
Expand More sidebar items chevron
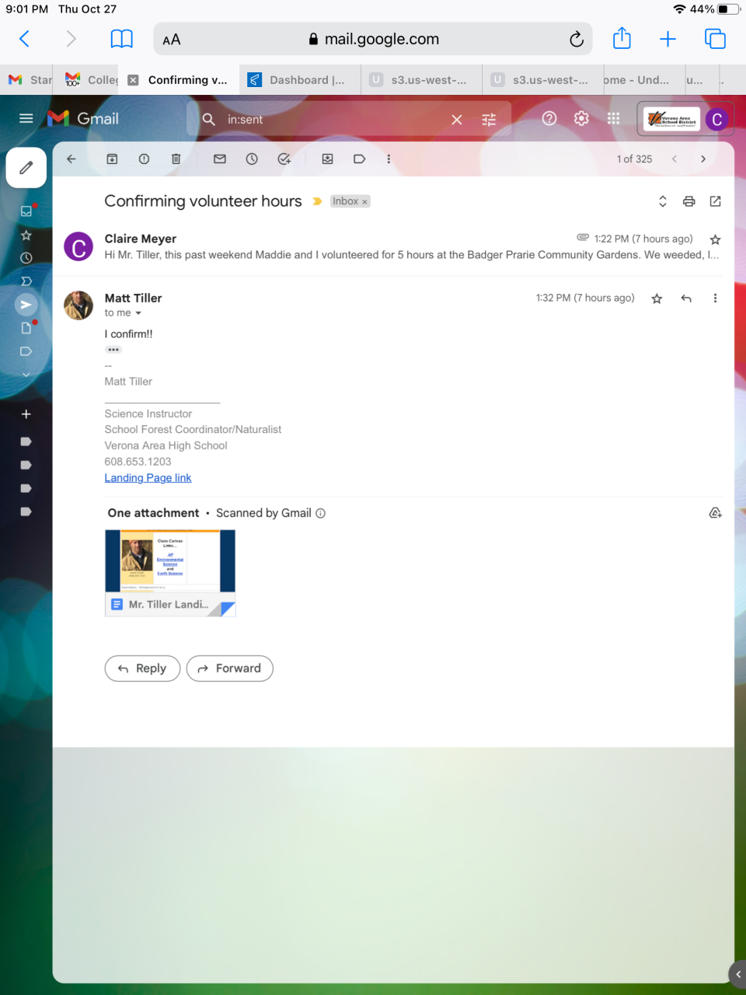(26, 375)
